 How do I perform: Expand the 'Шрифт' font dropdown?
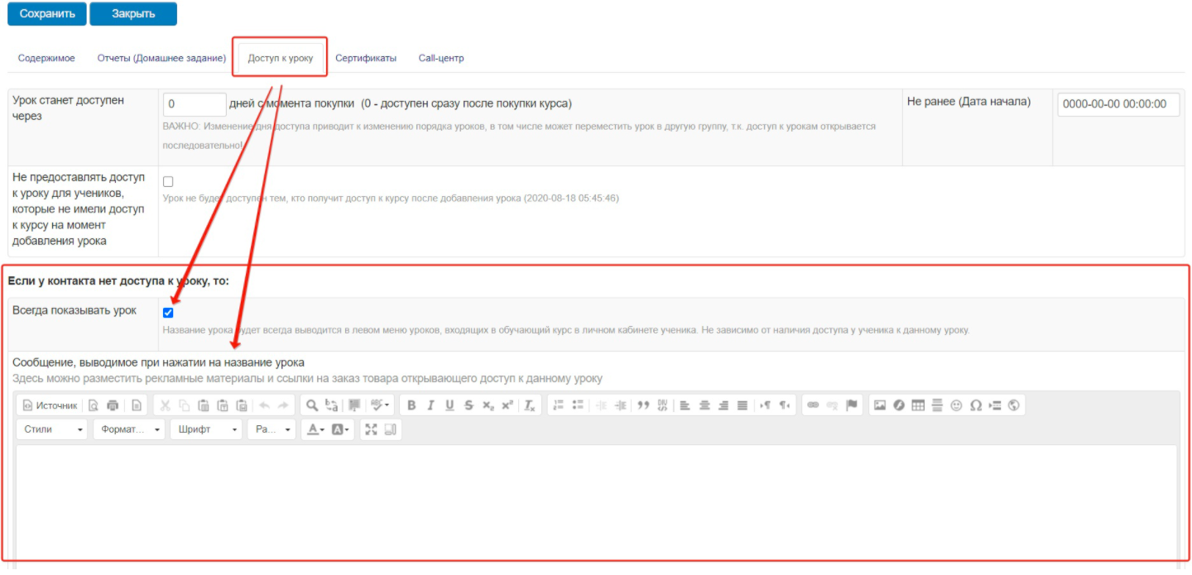tap(205, 429)
